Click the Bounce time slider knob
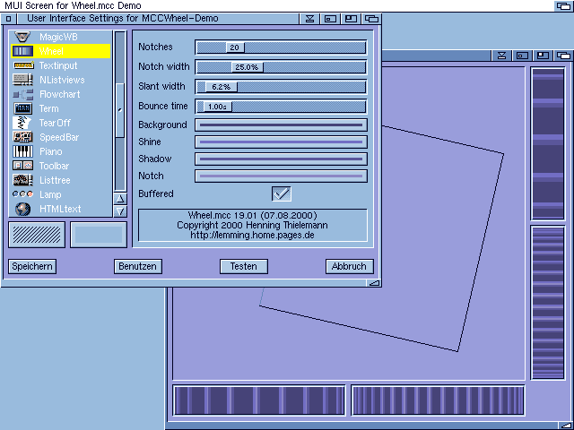 217,107
